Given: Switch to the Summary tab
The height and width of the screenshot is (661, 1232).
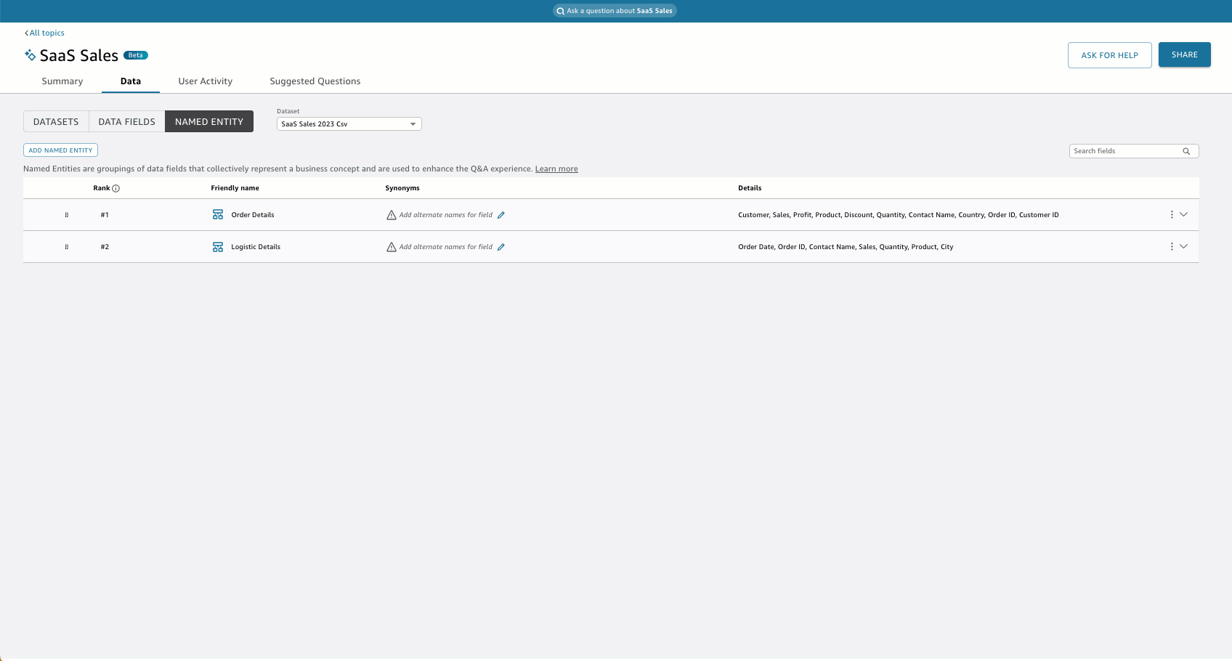Looking at the screenshot, I should coord(62,81).
